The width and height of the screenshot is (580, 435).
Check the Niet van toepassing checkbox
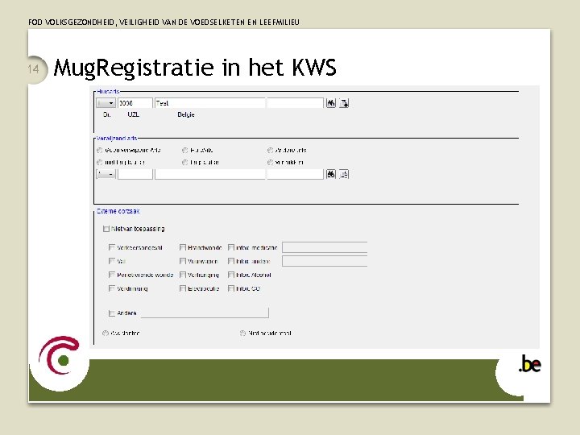106,229
